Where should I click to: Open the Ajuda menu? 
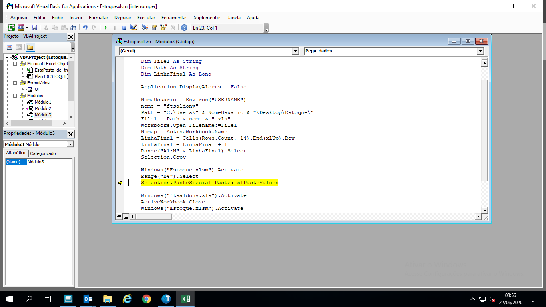click(253, 18)
